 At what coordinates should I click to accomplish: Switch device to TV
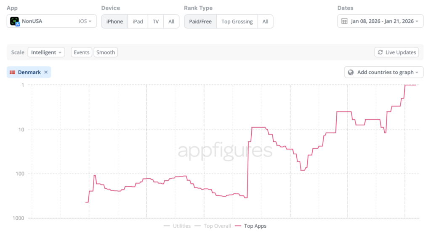pyautogui.click(x=156, y=21)
